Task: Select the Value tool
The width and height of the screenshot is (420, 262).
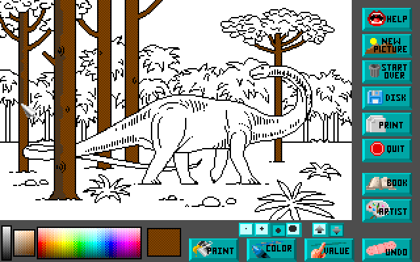Action: 328,250
